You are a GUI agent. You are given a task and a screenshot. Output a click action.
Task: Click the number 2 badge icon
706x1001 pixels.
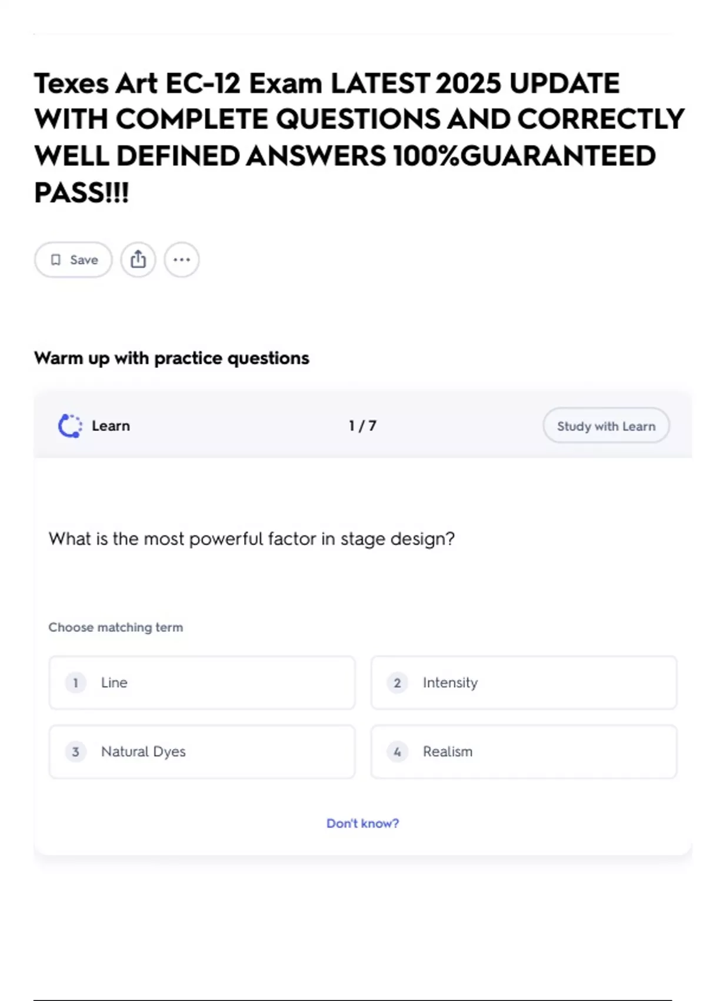click(x=397, y=682)
